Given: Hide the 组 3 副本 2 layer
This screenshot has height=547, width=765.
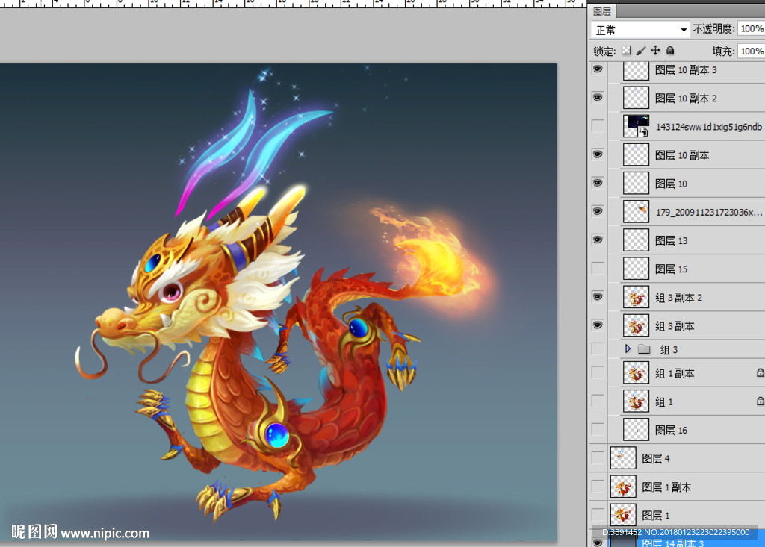Looking at the screenshot, I should [x=598, y=297].
